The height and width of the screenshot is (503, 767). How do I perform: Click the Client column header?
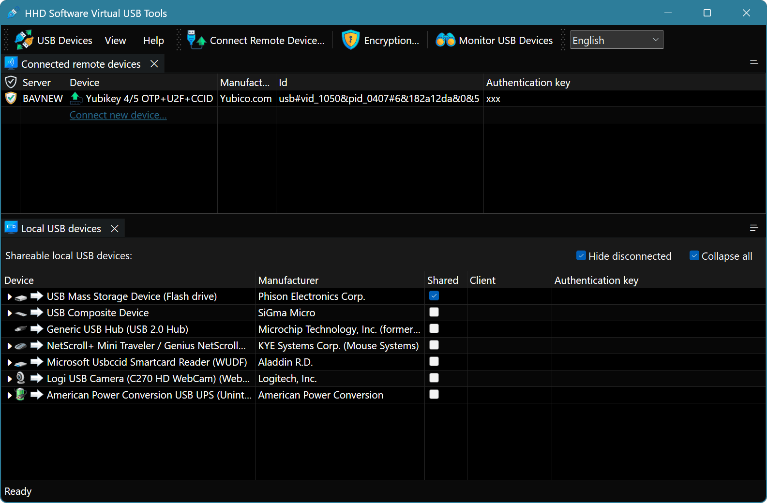coord(509,281)
